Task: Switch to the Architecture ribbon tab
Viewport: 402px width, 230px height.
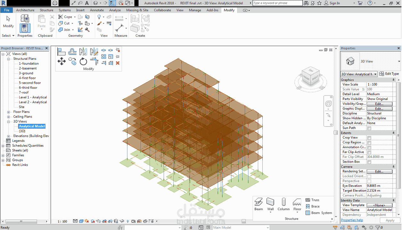Action: 25,10
